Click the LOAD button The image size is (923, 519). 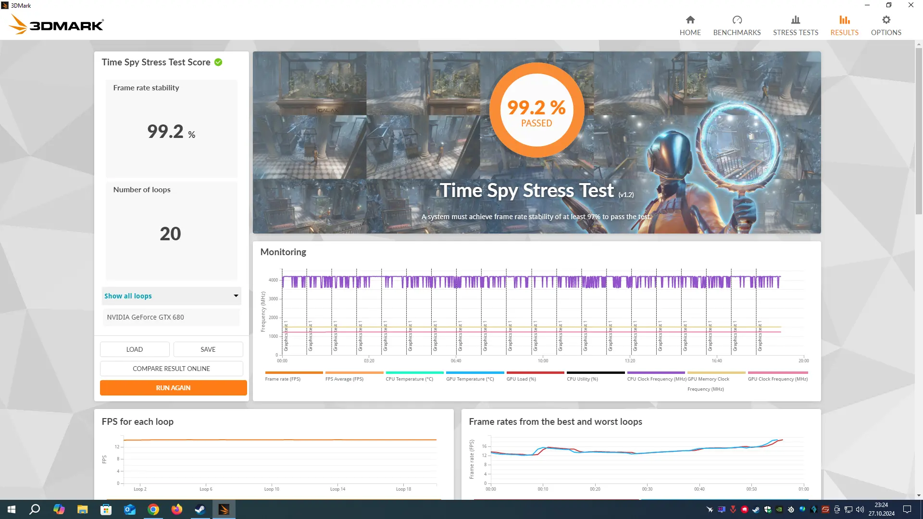[135, 349]
